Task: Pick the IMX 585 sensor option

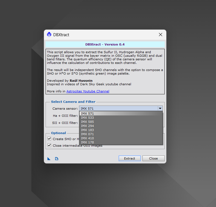Action: point(88,122)
